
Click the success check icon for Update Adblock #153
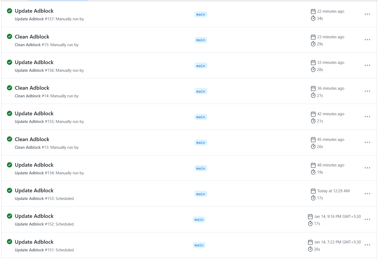(10, 190)
